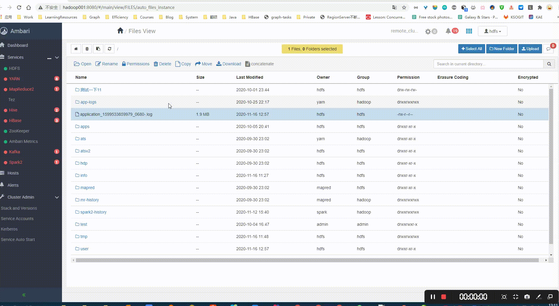Click the Upload button
This screenshot has height=306, width=559.
point(530,49)
